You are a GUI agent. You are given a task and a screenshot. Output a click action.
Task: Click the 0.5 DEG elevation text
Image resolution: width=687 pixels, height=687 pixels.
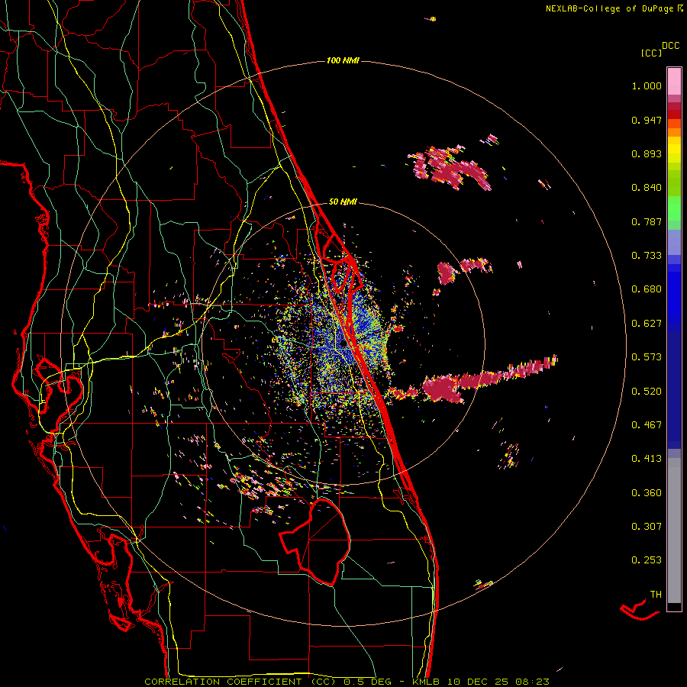point(367,682)
